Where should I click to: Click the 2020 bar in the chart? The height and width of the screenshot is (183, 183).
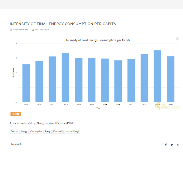pos(171,79)
